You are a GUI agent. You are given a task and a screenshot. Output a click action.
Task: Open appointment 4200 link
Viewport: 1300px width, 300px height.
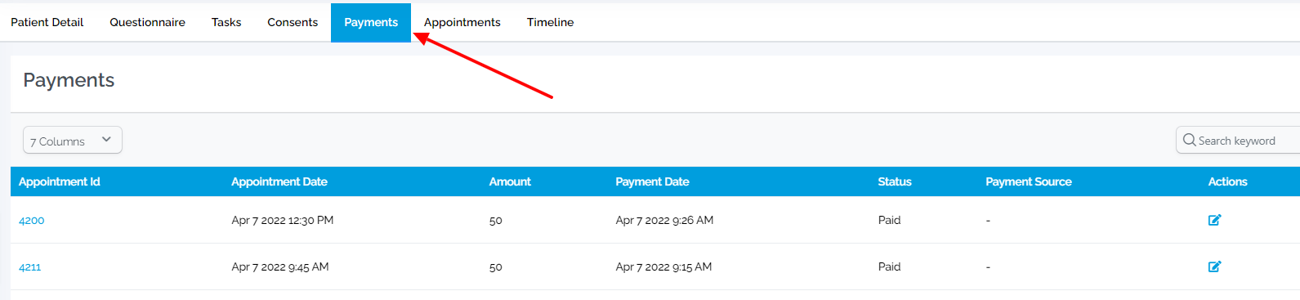tap(32, 221)
